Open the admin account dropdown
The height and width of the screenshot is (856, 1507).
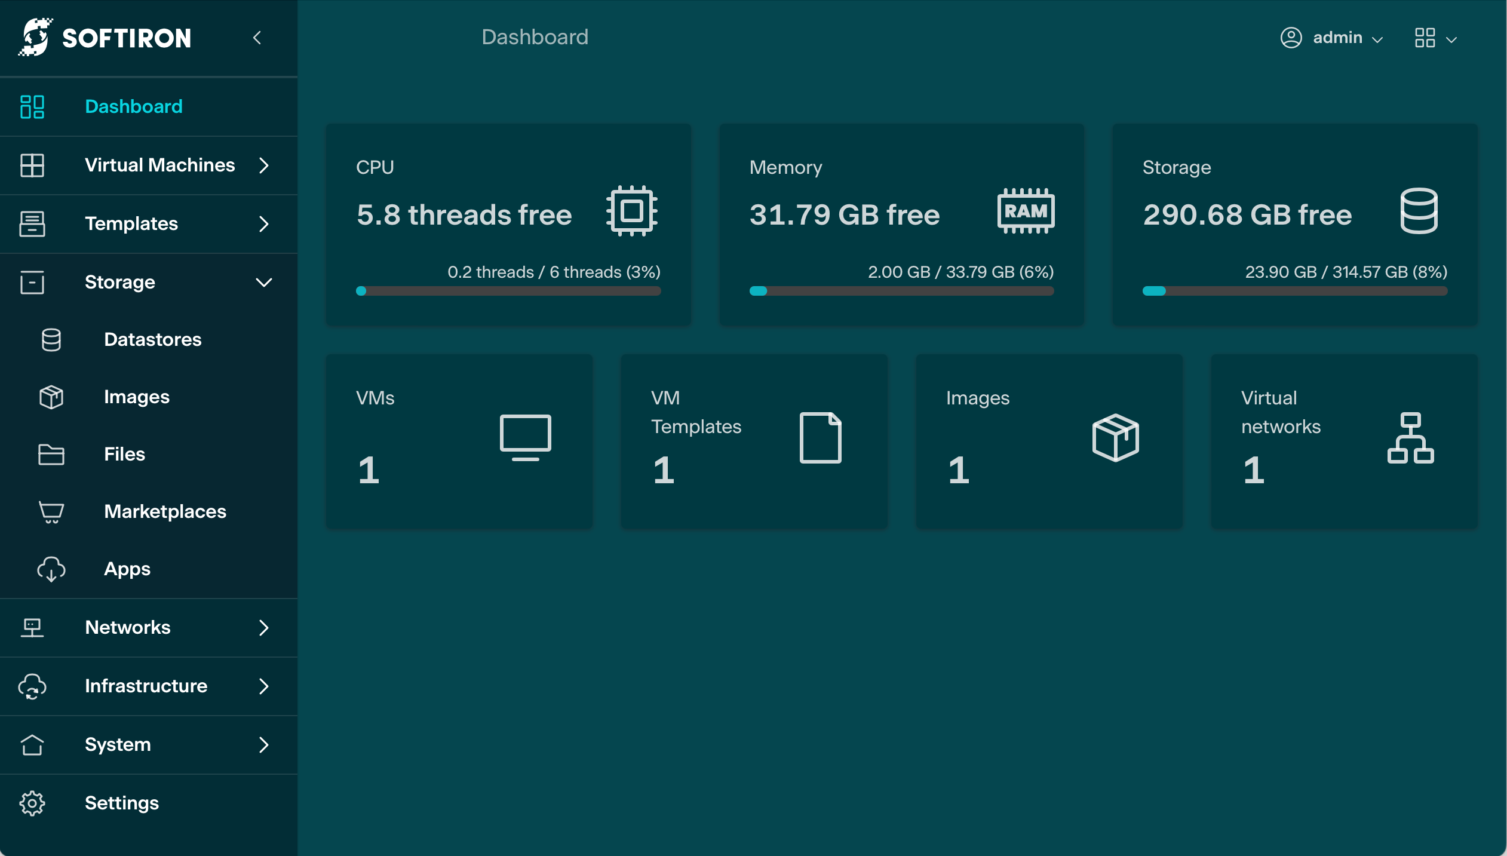pos(1379,39)
